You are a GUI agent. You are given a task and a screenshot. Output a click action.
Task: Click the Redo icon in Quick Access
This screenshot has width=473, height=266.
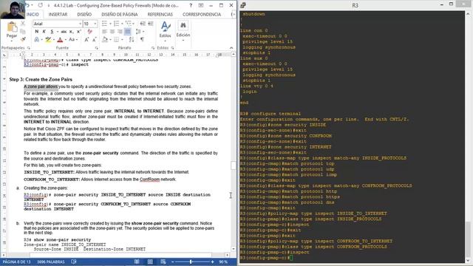[x=40, y=5]
